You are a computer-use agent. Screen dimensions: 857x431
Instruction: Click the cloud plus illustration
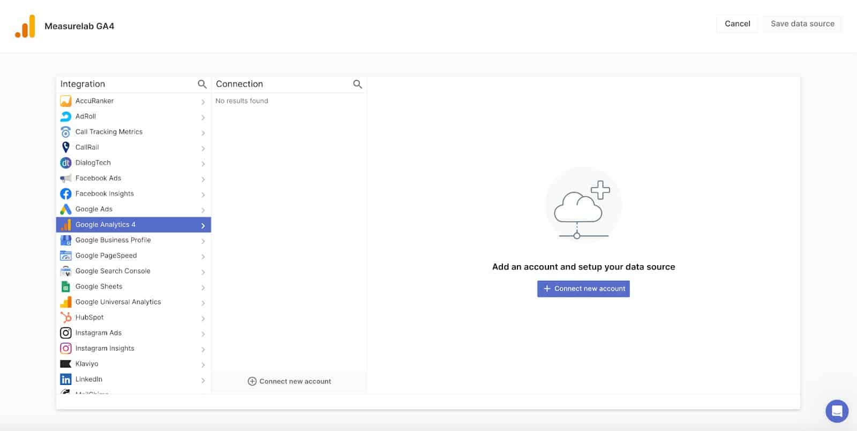(x=583, y=205)
